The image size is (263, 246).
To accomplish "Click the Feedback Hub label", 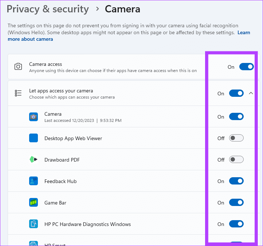I will pos(60,181).
